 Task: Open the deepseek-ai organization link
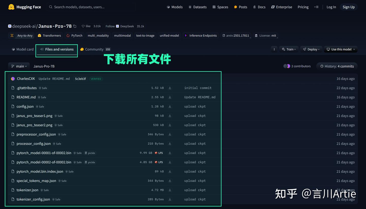click(x=24, y=26)
